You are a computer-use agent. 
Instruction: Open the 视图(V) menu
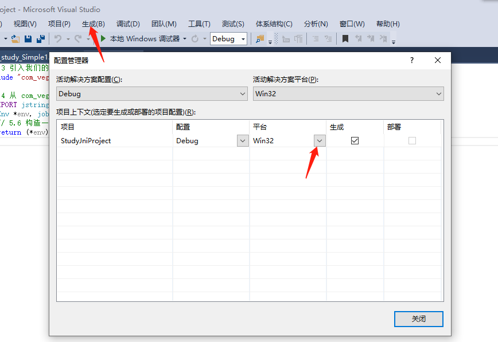[25, 24]
